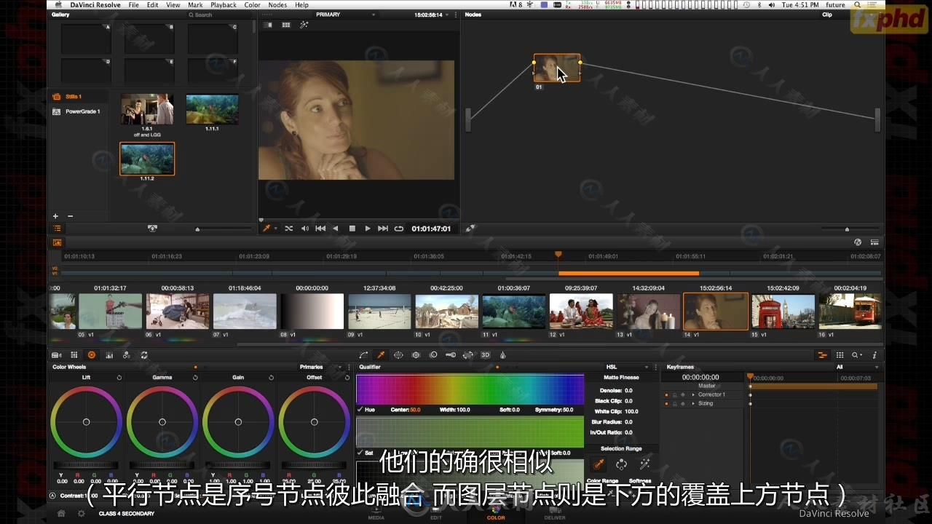
Task: Open the Power Window palette icon
Action: coord(398,355)
